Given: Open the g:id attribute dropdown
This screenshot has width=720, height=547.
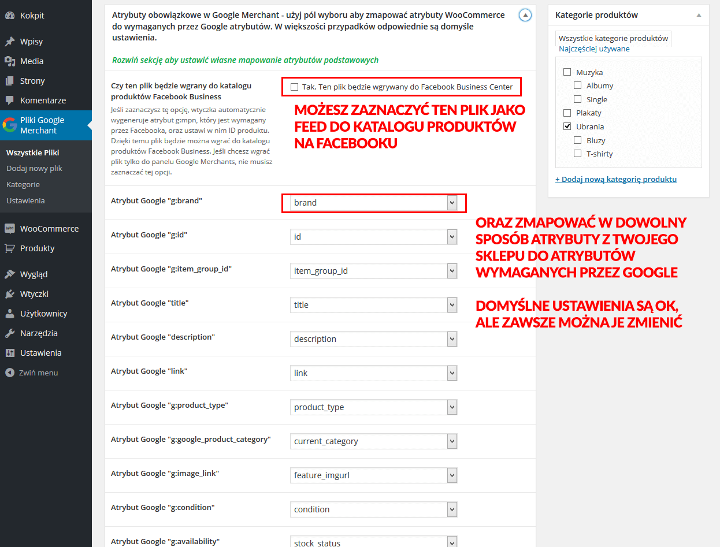Looking at the screenshot, I should pos(374,237).
